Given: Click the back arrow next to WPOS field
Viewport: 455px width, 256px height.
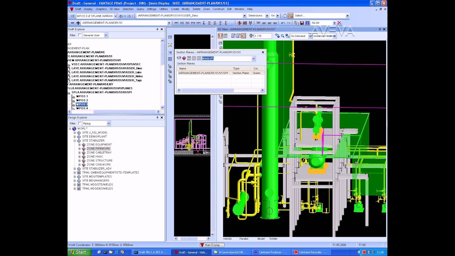Looking at the screenshot, I should [x=121, y=16].
